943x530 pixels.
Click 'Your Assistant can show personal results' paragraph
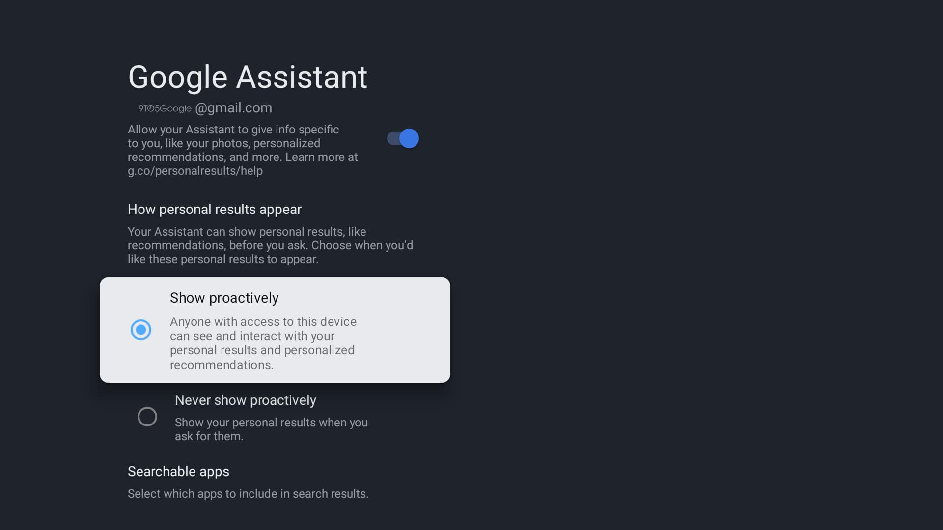(247, 232)
